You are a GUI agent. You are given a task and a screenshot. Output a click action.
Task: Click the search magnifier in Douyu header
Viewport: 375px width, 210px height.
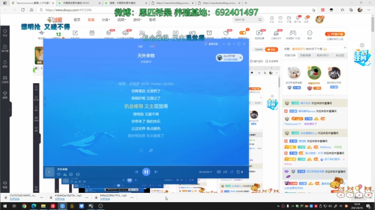tap(260, 20)
